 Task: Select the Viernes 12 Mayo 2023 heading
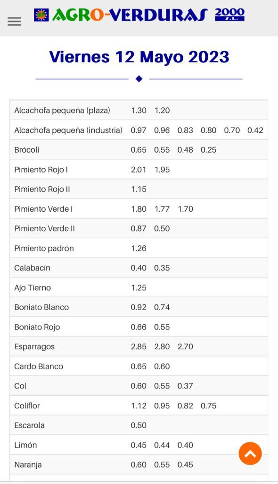tap(139, 57)
